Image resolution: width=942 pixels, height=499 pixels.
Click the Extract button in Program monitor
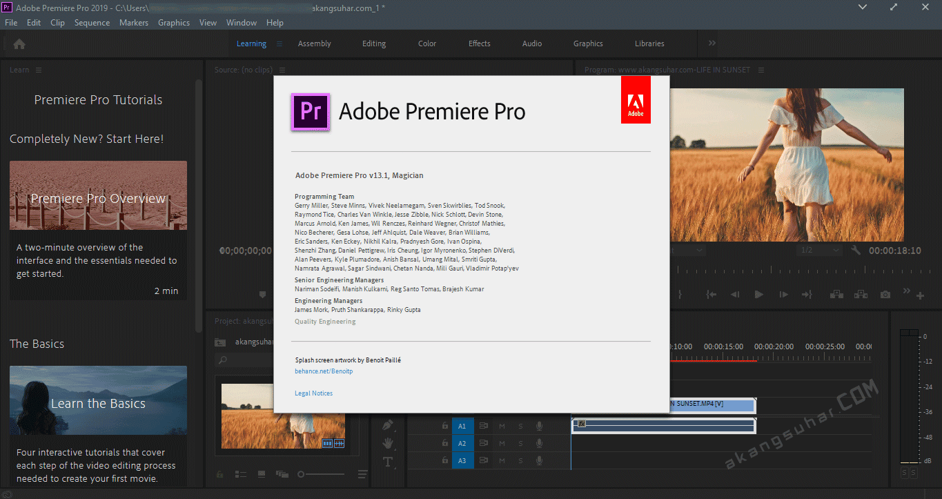[861, 295]
